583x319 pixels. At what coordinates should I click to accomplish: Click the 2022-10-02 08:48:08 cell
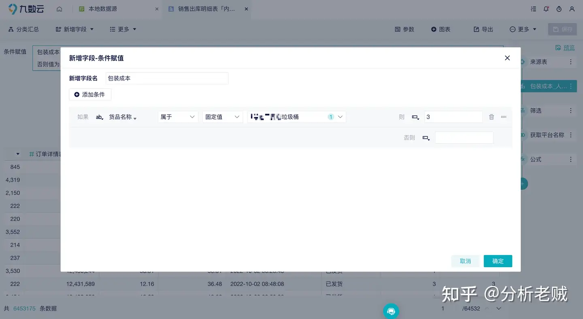click(257, 284)
